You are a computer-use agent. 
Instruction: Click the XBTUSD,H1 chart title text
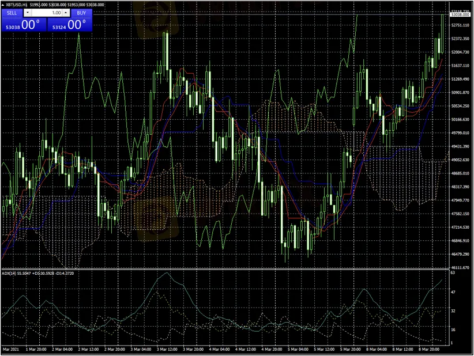(17, 5)
